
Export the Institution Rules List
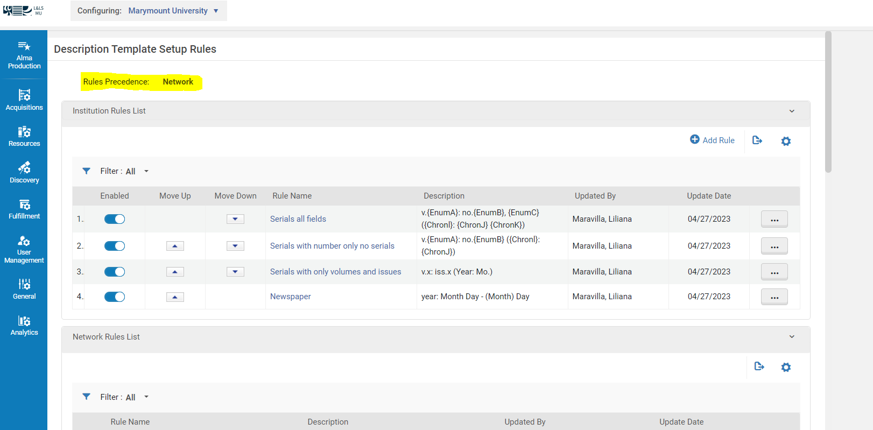pos(757,140)
